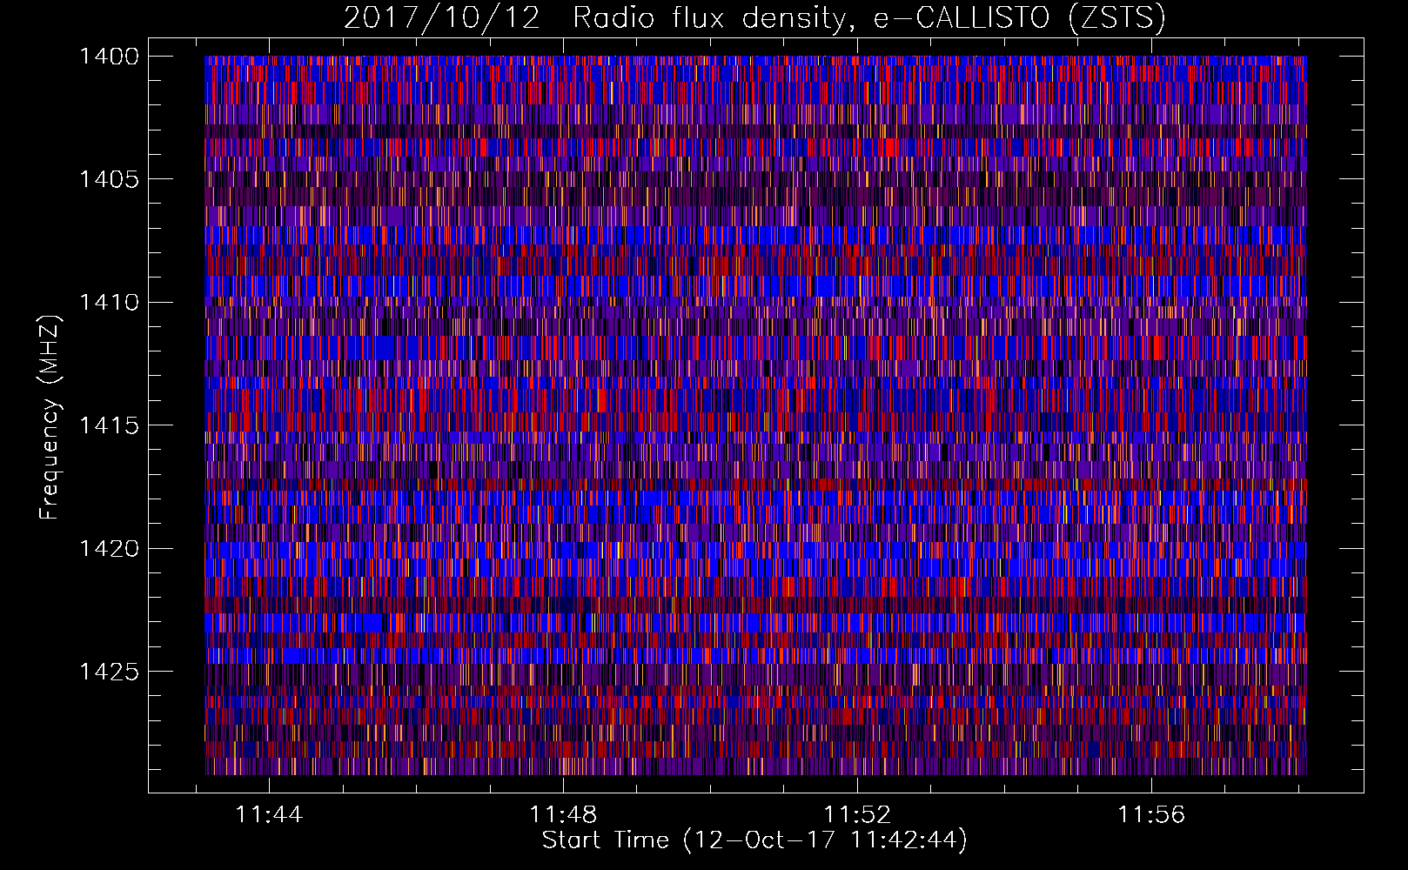Click the 'Start Time (12-Oct-17 11:42:44)' label
The width and height of the screenshot is (1408, 870).
pos(754,840)
